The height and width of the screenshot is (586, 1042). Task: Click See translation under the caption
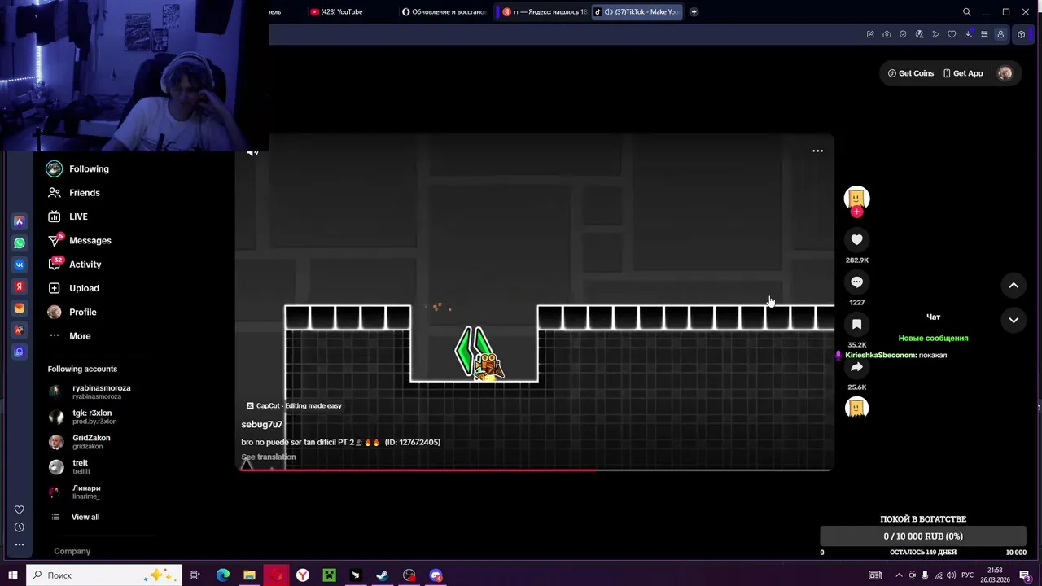coord(269,457)
